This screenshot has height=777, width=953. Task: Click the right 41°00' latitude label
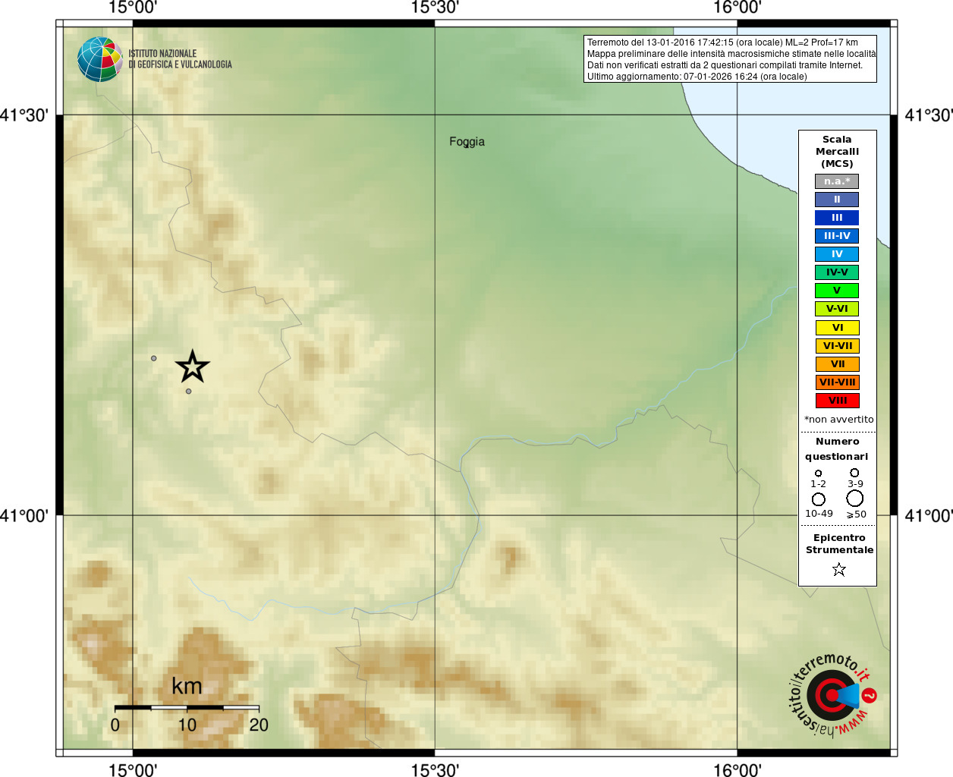pyautogui.click(x=929, y=516)
